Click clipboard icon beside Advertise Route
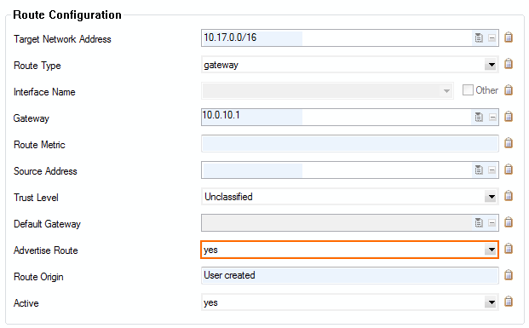This screenshot has width=529, height=328. [x=509, y=249]
